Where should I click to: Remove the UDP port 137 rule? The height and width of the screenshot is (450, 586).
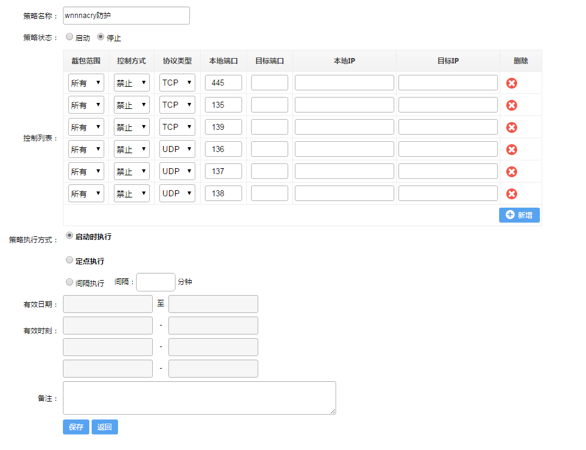coord(512,172)
